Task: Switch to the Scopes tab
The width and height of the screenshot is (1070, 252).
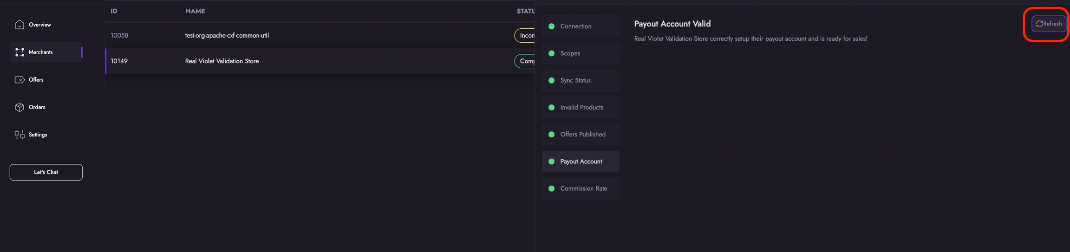Action: [x=580, y=53]
